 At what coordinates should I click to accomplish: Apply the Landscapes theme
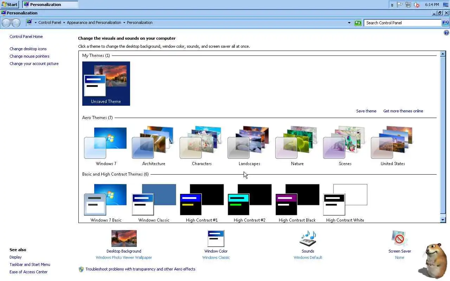click(x=249, y=146)
